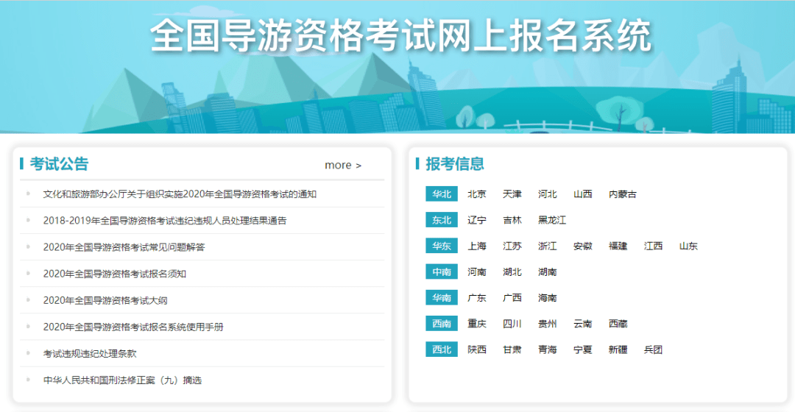795x412 pixels.
Task: Choose 新疆 province link
Action: pos(618,349)
